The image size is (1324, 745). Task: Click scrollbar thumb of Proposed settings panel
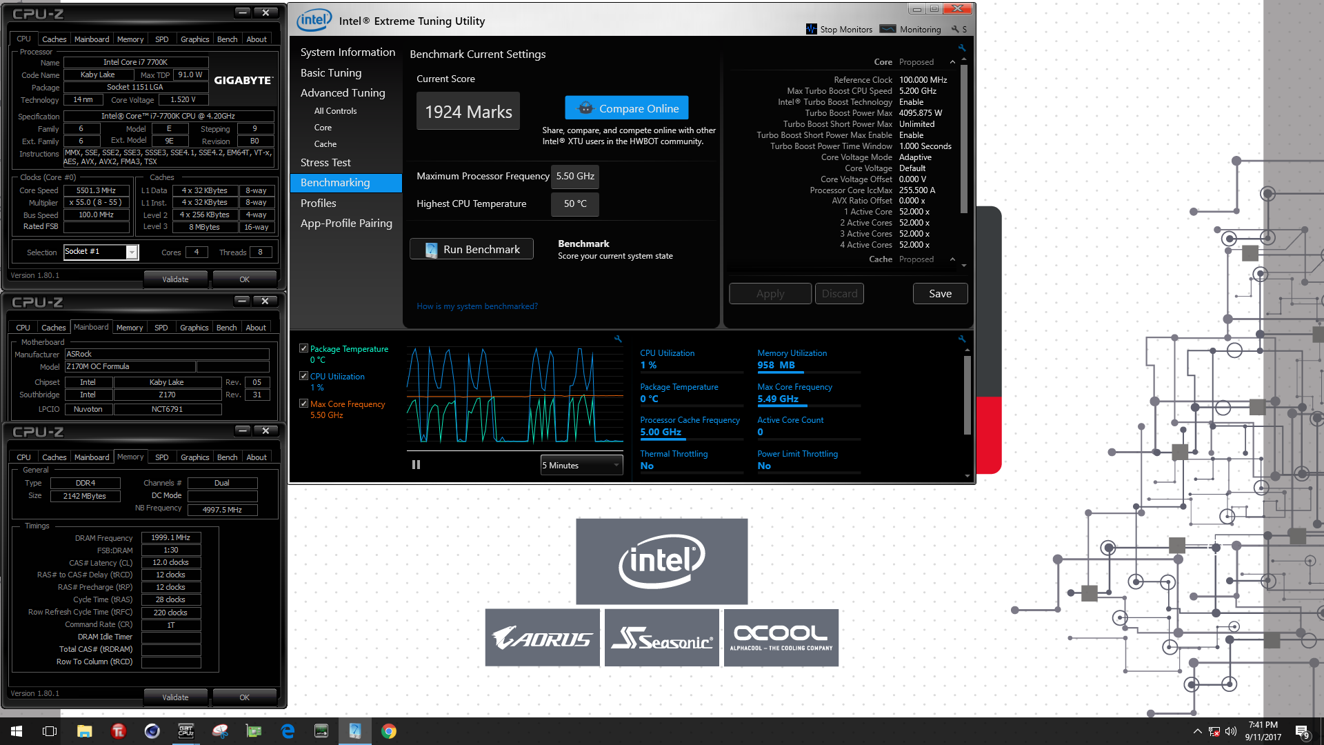tap(964, 138)
